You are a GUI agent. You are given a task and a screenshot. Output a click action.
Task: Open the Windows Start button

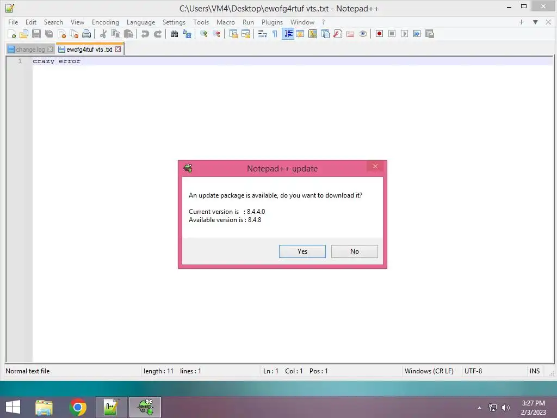point(13,407)
